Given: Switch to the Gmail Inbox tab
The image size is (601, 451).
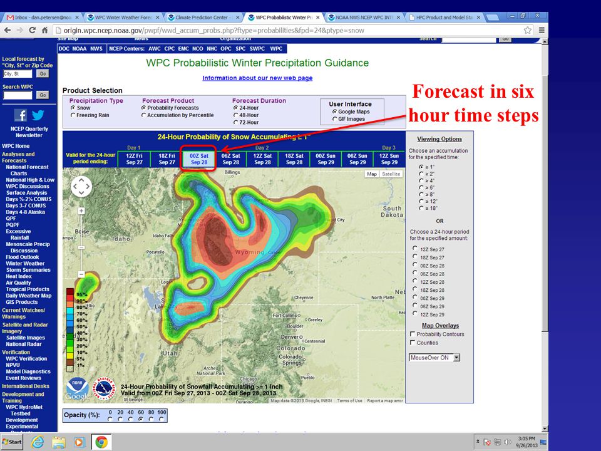Looking at the screenshot, I should pos(43,18).
